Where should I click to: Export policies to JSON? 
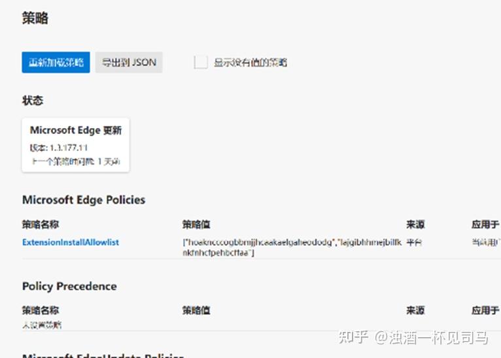[129, 63]
